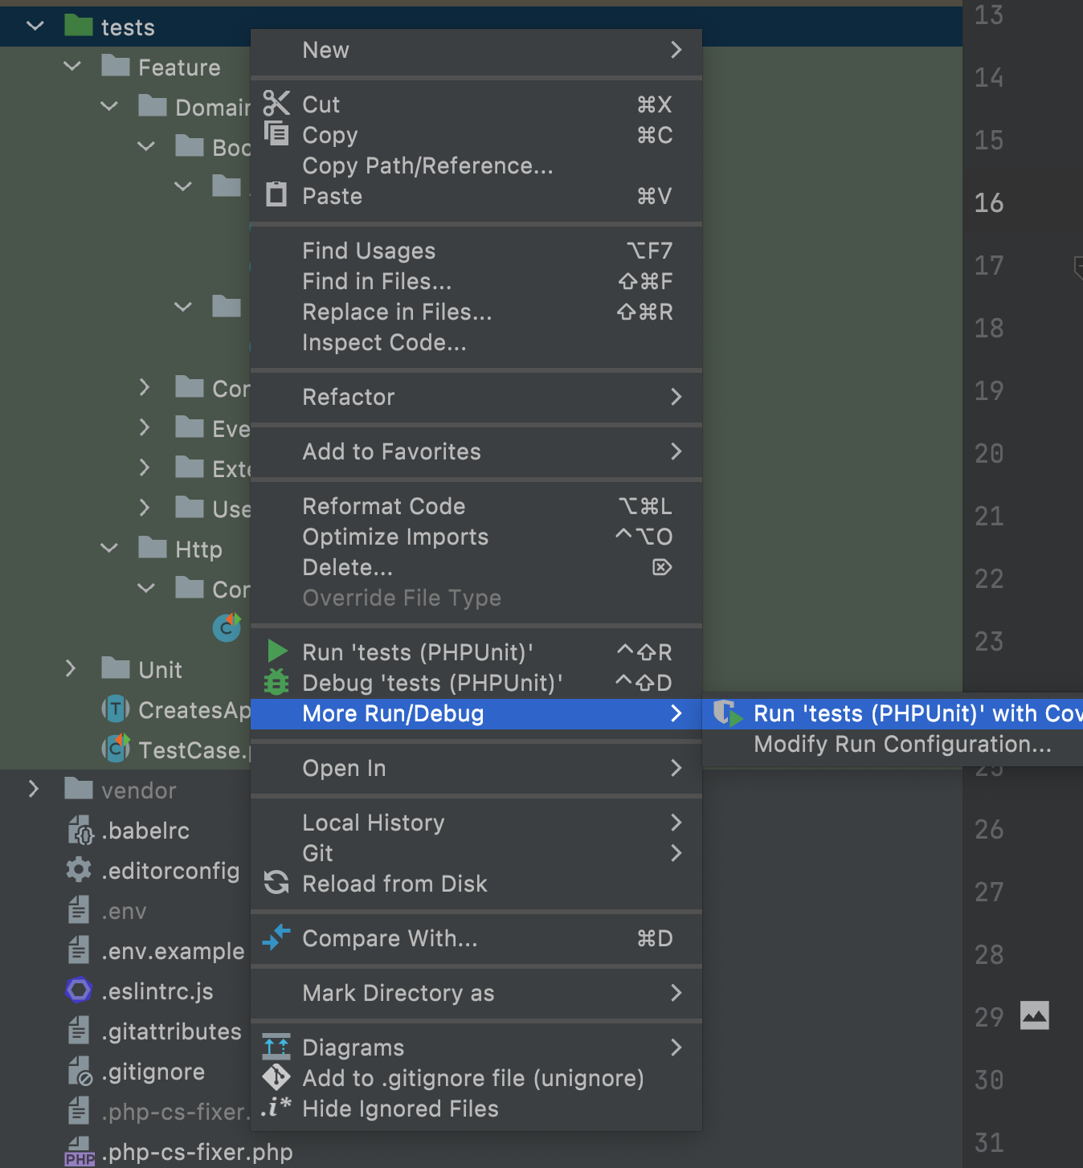Viewport: 1083px width, 1168px height.
Task: Click the Paste clipboard icon
Action: (x=276, y=195)
